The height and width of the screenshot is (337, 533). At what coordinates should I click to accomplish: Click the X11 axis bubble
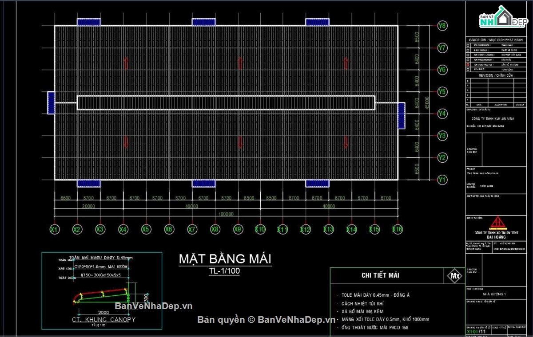[x=282, y=229]
